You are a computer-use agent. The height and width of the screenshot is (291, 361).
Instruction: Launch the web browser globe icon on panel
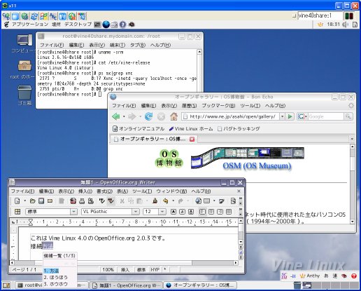click(106, 25)
